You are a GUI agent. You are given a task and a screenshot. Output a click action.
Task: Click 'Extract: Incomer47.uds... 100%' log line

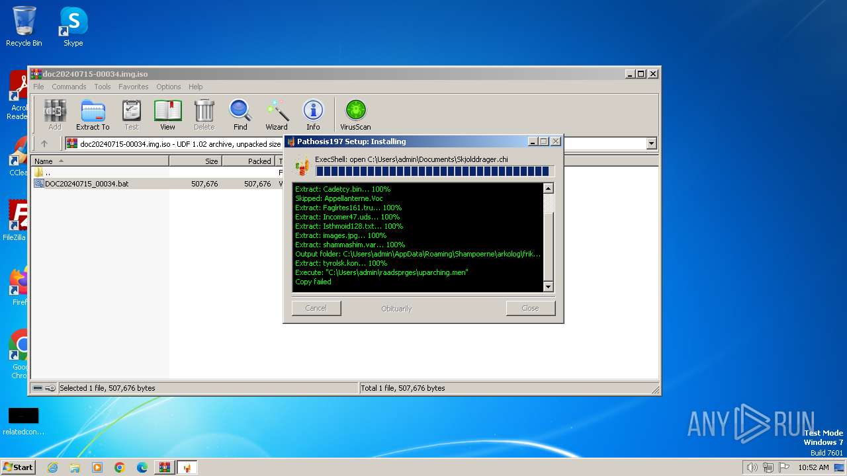347,217
